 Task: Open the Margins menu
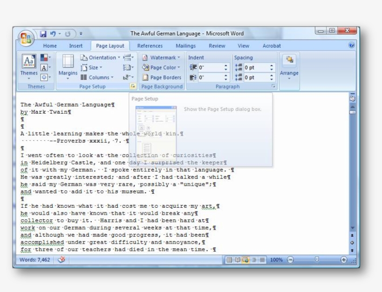click(x=68, y=67)
